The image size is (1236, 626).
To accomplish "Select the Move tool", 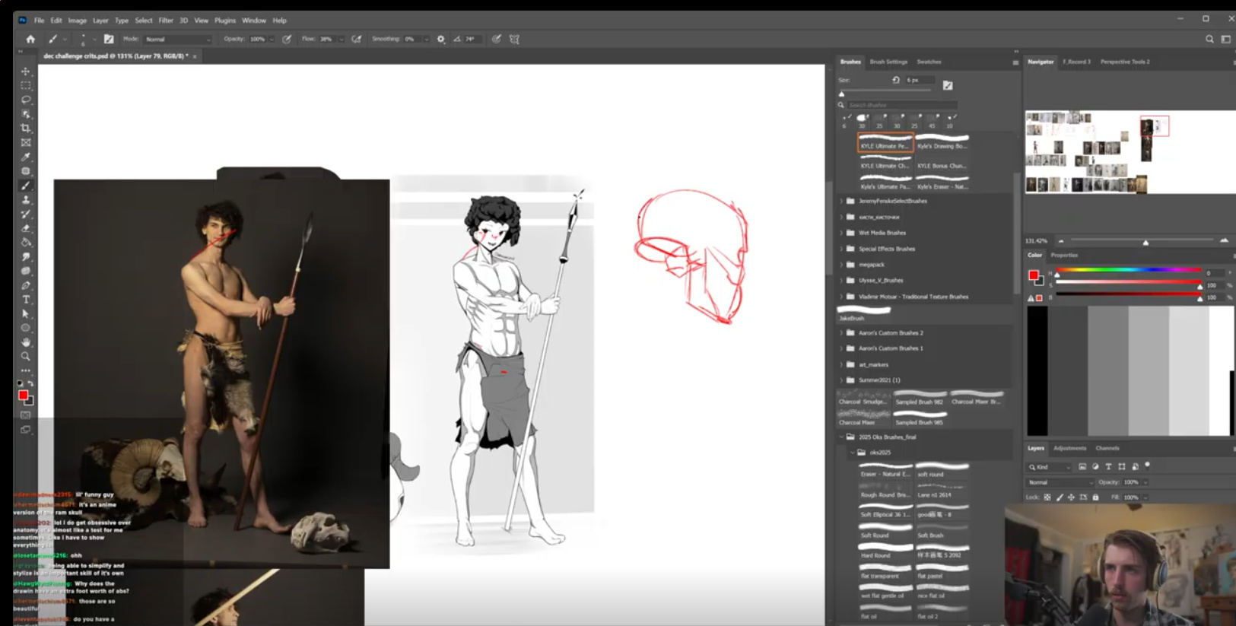I will (x=26, y=71).
